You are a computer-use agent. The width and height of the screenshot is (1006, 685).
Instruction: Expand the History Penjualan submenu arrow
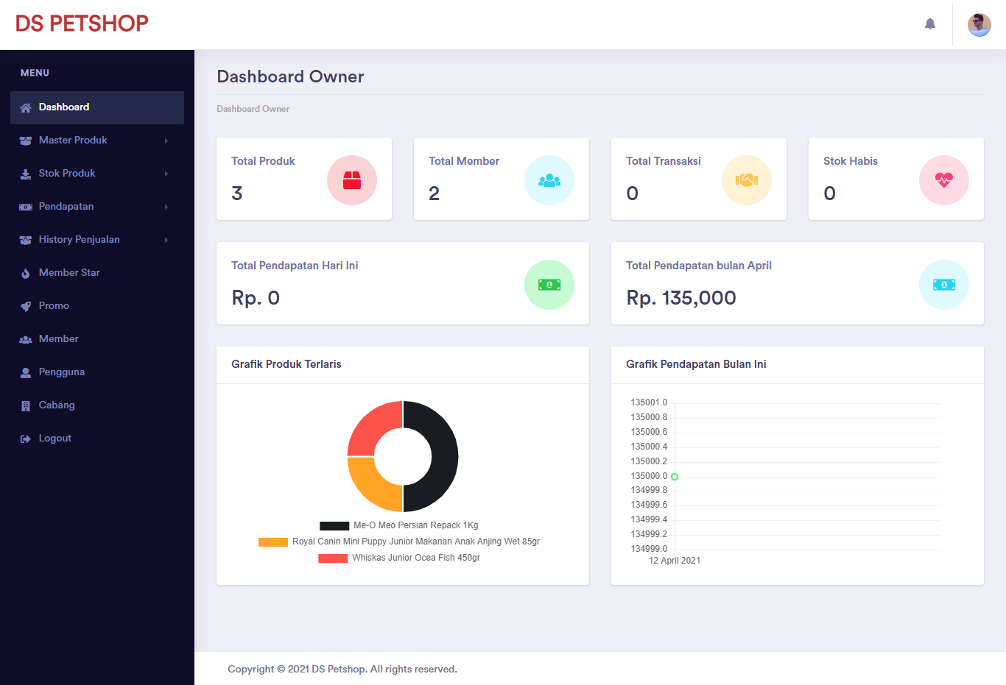tap(166, 240)
